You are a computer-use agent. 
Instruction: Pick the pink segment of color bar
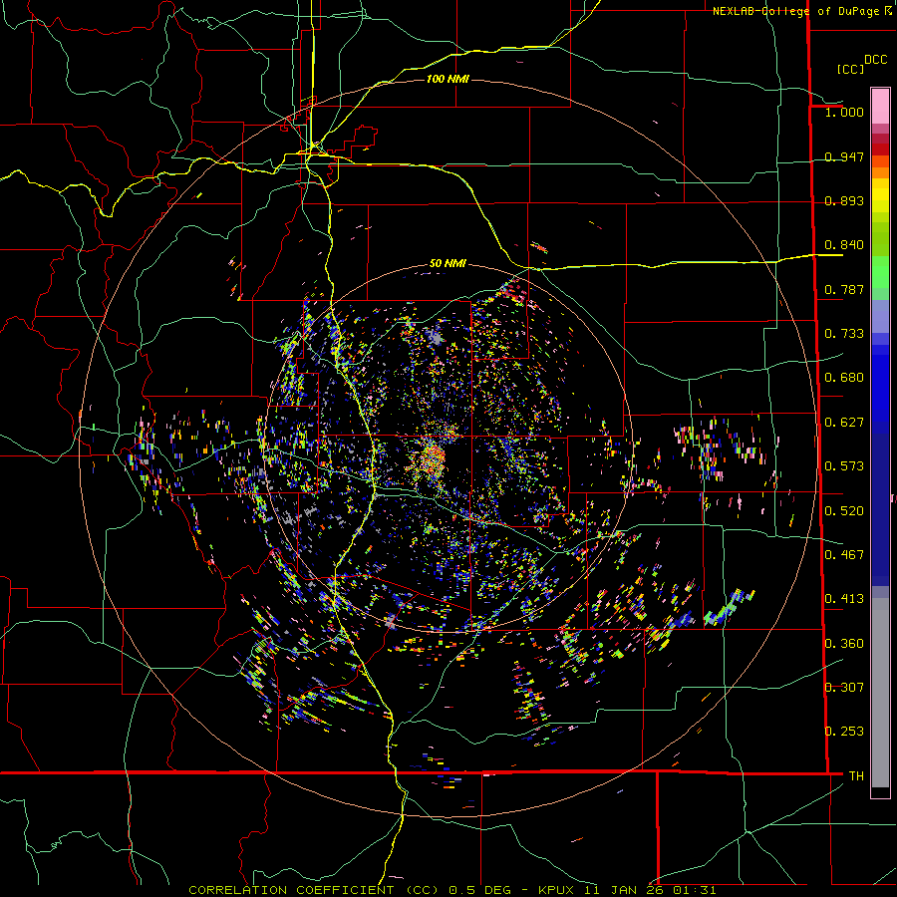(x=880, y=107)
